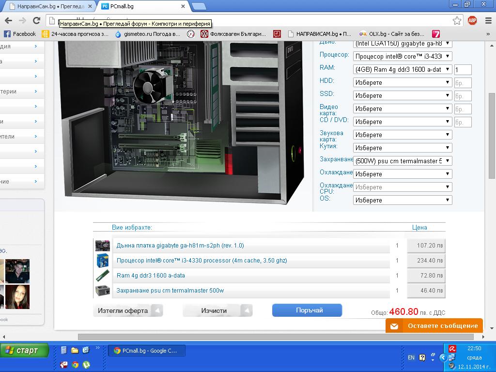Click the RAM quantity input field
This screenshot has width=496, height=372.
[x=463, y=70]
